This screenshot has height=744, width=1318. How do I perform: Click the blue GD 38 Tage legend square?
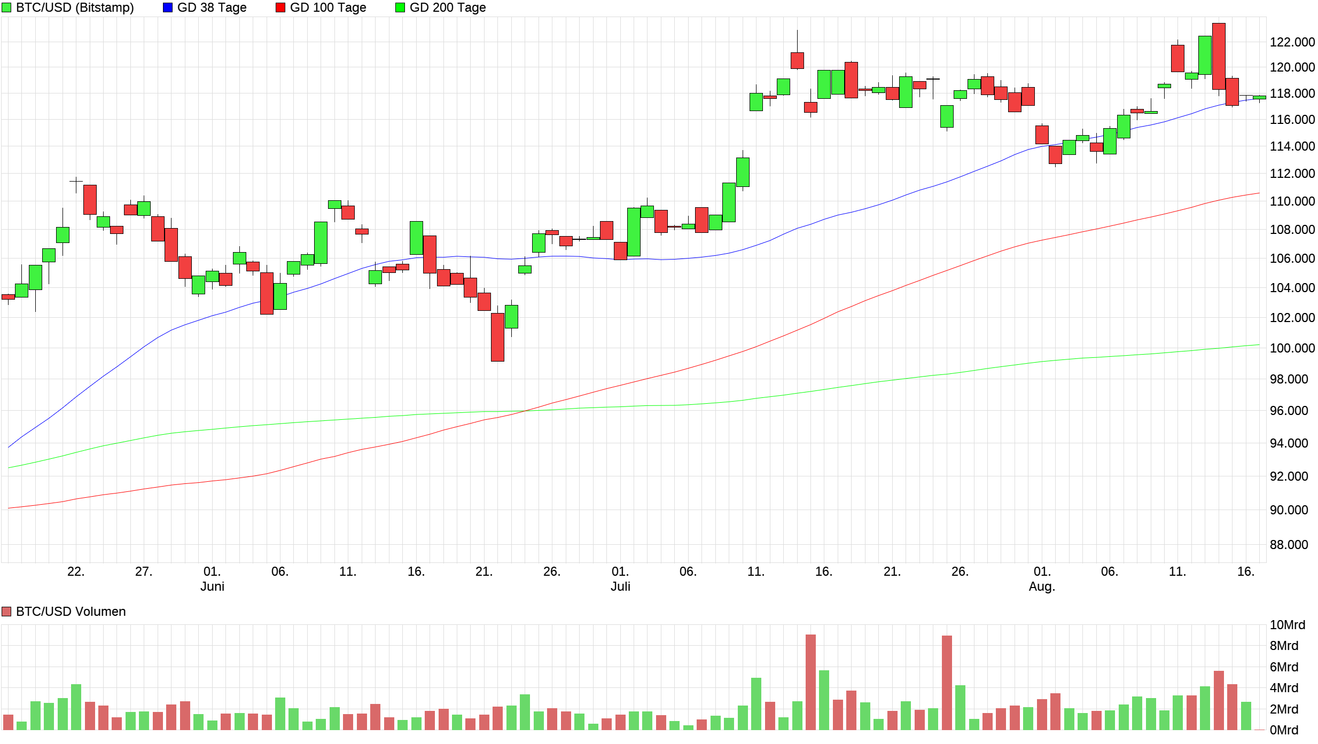pyautogui.click(x=168, y=7)
